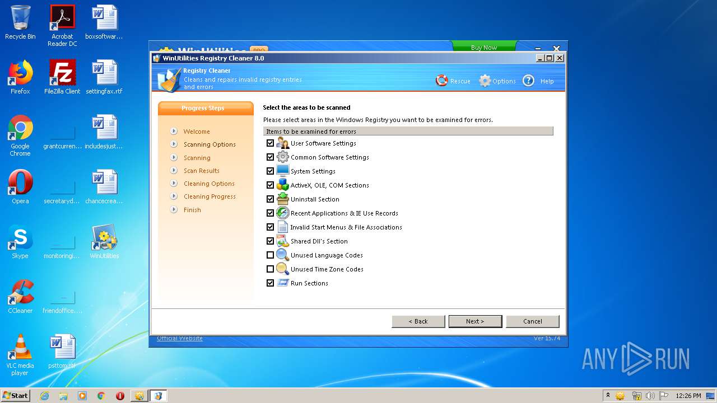The height and width of the screenshot is (403, 717).
Task: Click the Unused Language Codes magnifier icon
Action: click(x=282, y=255)
